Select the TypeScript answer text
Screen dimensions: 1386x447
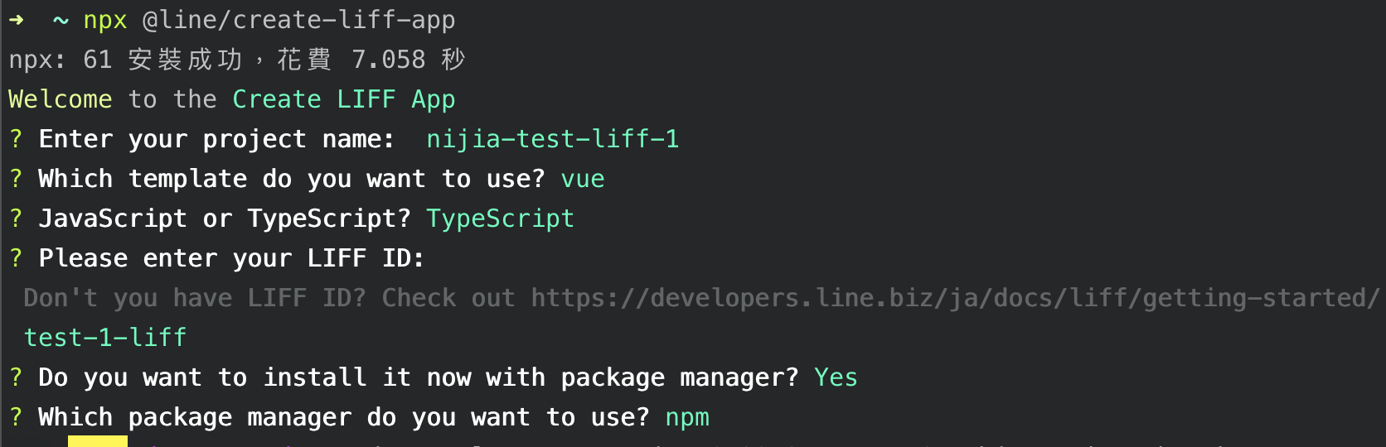pos(500,219)
